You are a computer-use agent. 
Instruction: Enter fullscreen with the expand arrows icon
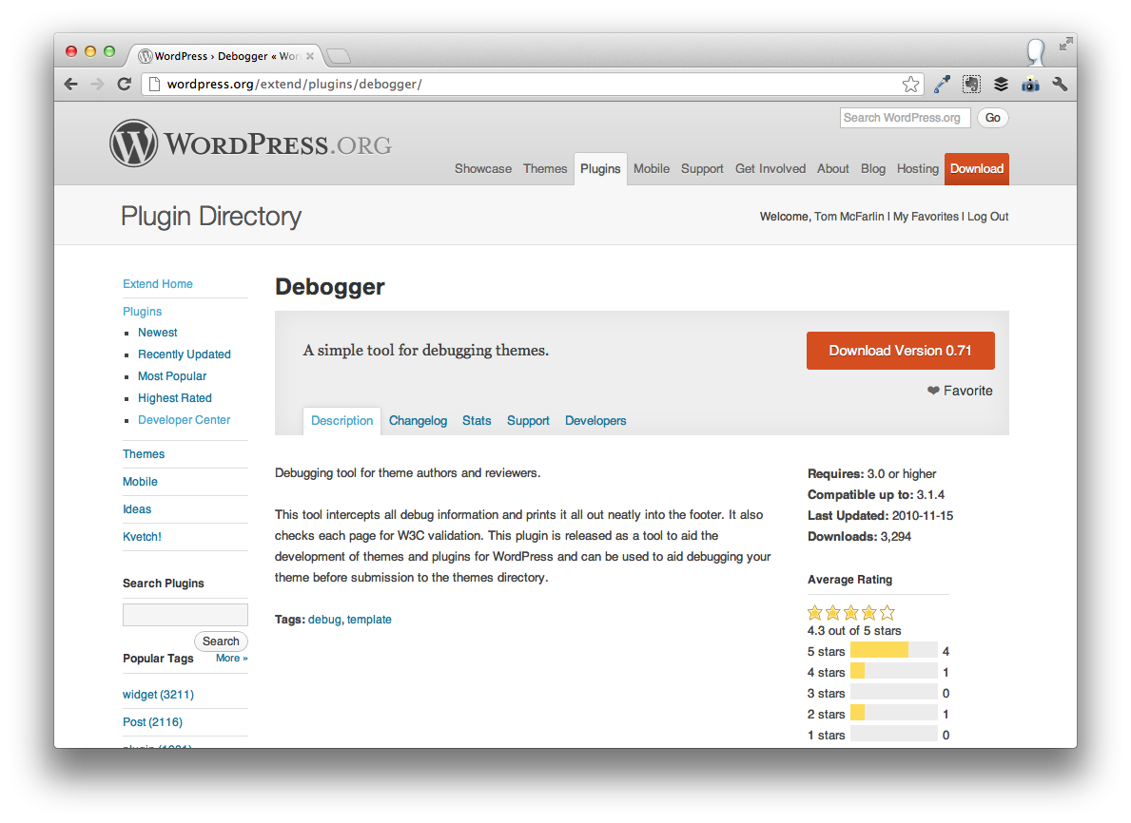(1065, 44)
